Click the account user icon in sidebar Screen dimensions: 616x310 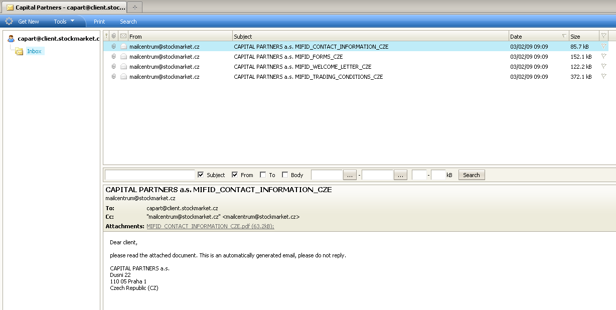tap(11, 38)
